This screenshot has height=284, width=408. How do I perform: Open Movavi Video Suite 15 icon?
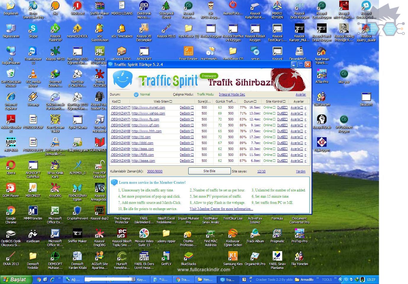tap(144, 237)
